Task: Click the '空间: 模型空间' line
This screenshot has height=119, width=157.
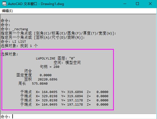Action: [67, 63]
